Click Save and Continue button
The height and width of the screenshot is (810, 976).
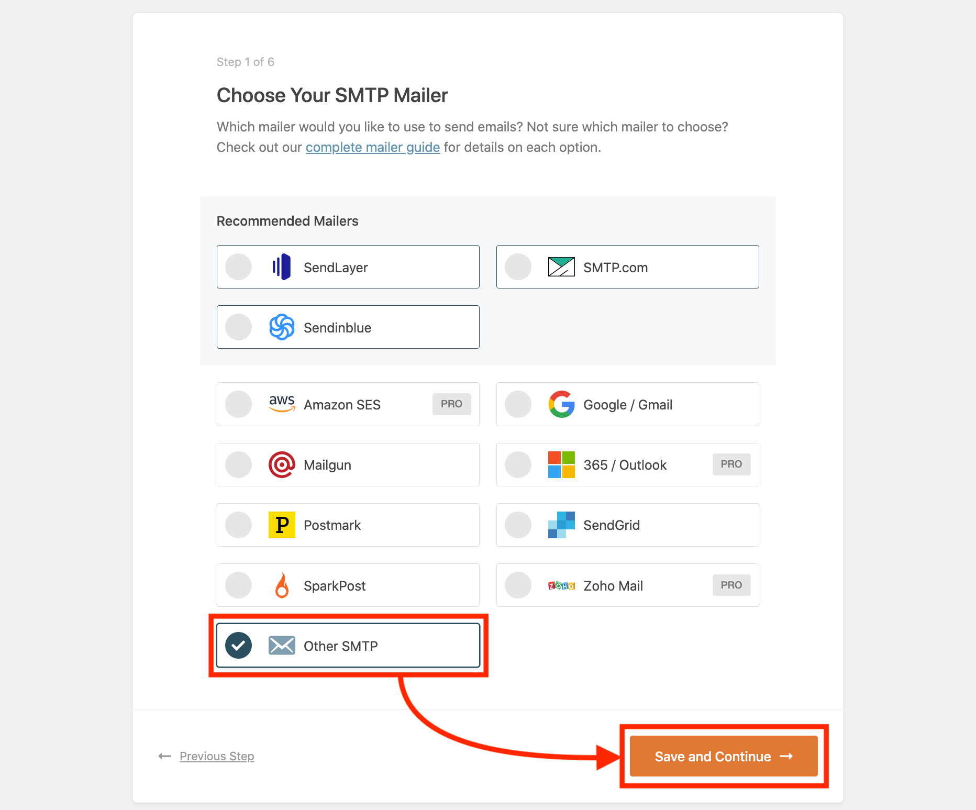pyautogui.click(x=723, y=756)
